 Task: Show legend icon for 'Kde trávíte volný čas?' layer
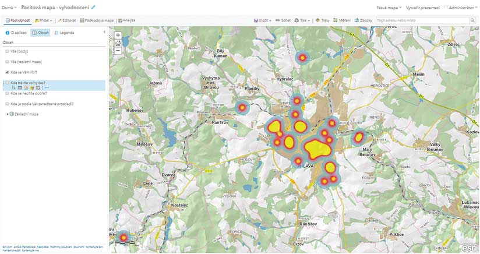(13, 88)
